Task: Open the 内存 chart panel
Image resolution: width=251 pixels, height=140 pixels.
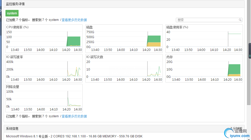Action: [204, 68]
